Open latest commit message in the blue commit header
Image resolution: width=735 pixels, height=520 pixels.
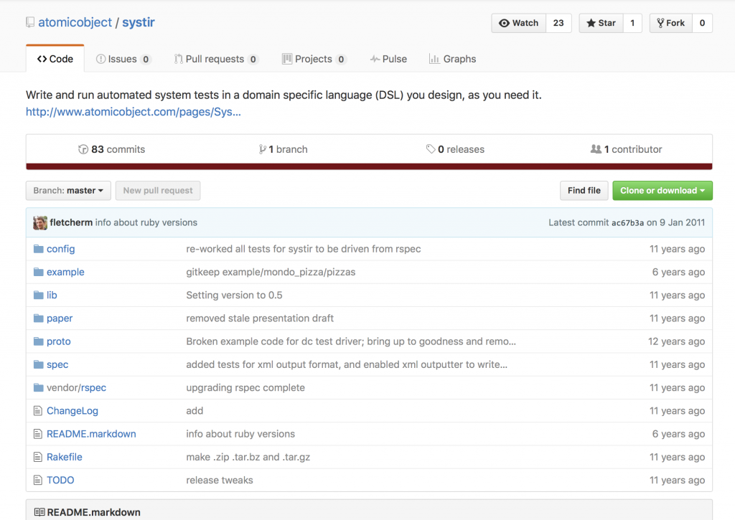tap(146, 222)
